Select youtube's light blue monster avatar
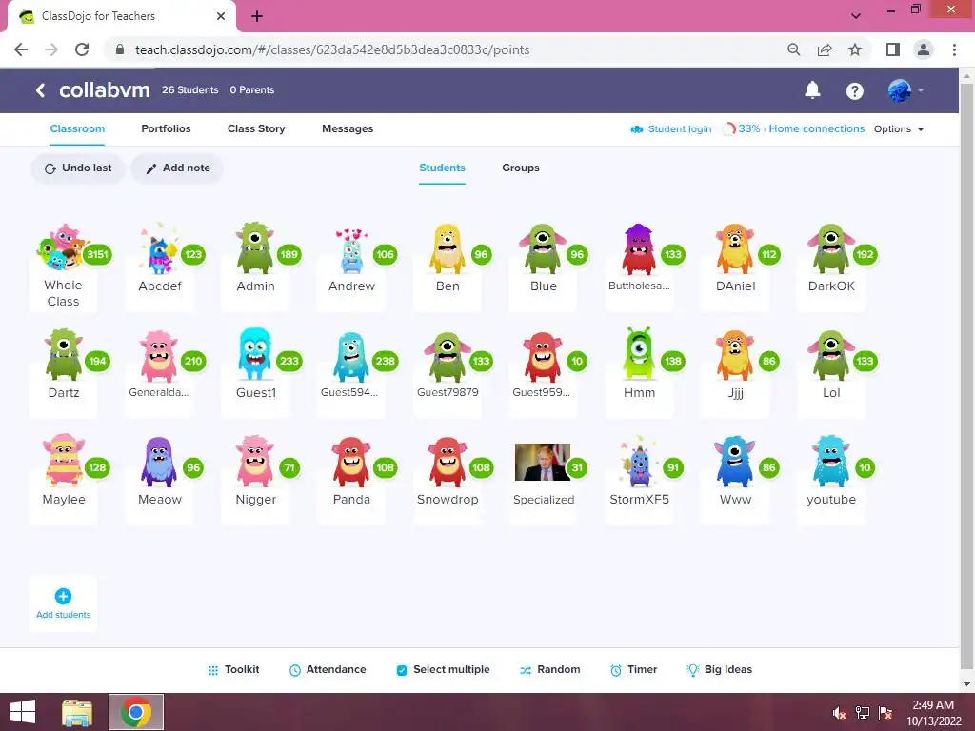975x731 pixels. (x=831, y=462)
